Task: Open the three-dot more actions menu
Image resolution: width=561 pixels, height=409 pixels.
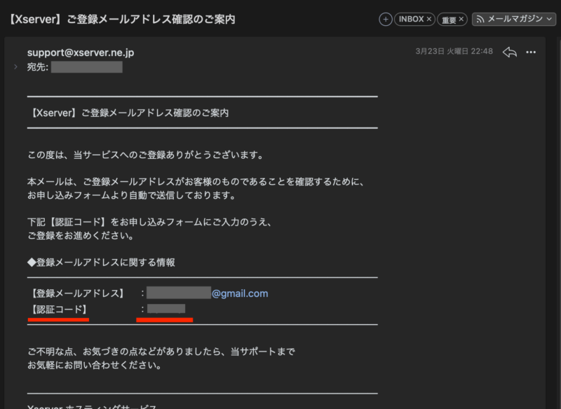Action: pyautogui.click(x=531, y=53)
